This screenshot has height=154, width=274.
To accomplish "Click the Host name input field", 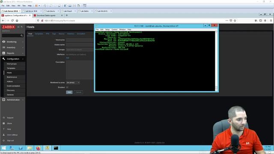I will click(x=80, y=40).
